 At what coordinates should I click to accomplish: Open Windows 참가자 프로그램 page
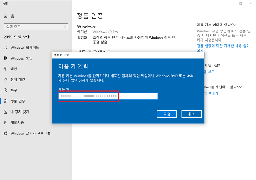click(x=30, y=133)
